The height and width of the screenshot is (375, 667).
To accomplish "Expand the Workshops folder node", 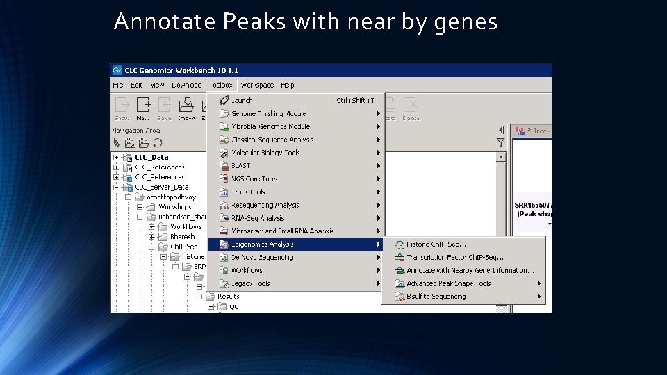I will point(140,207).
